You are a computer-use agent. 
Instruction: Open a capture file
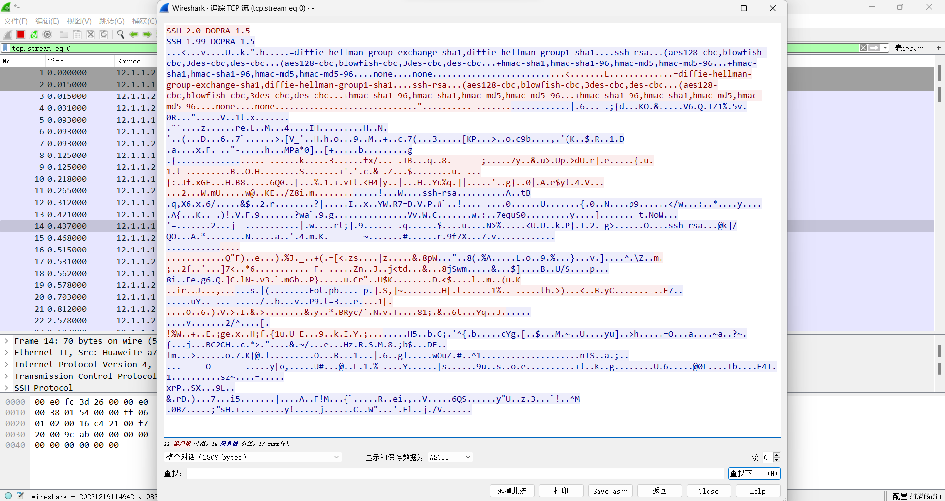click(63, 34)
